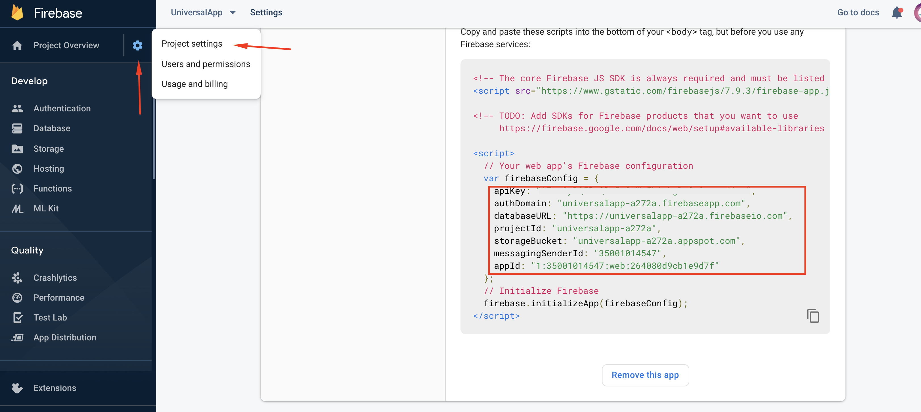Click the var firebaseConfig declaration line
This screenshot has height=412, width=921.
tap(541, 178)
